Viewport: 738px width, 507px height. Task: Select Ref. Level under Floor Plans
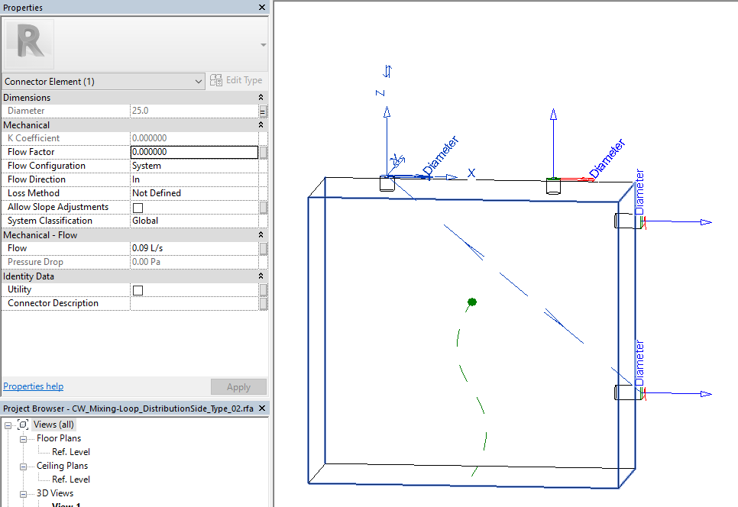click(72, 451)
